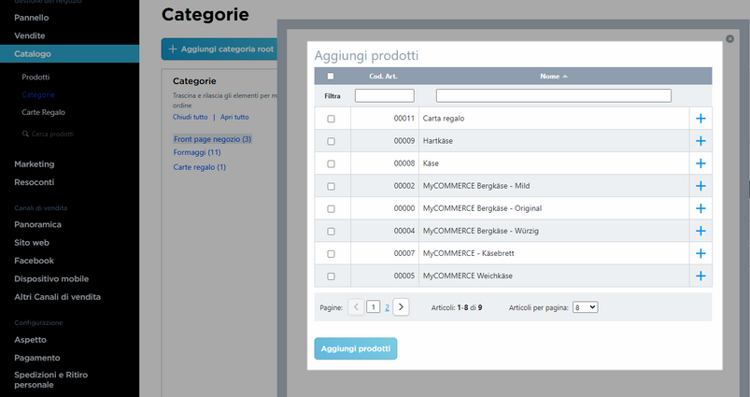Open Spedizioni e Ritiro personale

(50, 380)
